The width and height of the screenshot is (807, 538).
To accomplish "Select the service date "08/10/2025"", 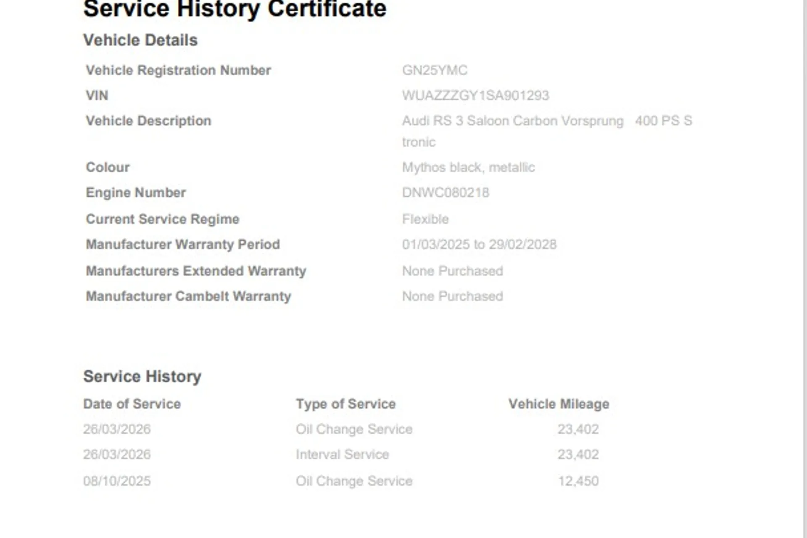I will (117, 481).
